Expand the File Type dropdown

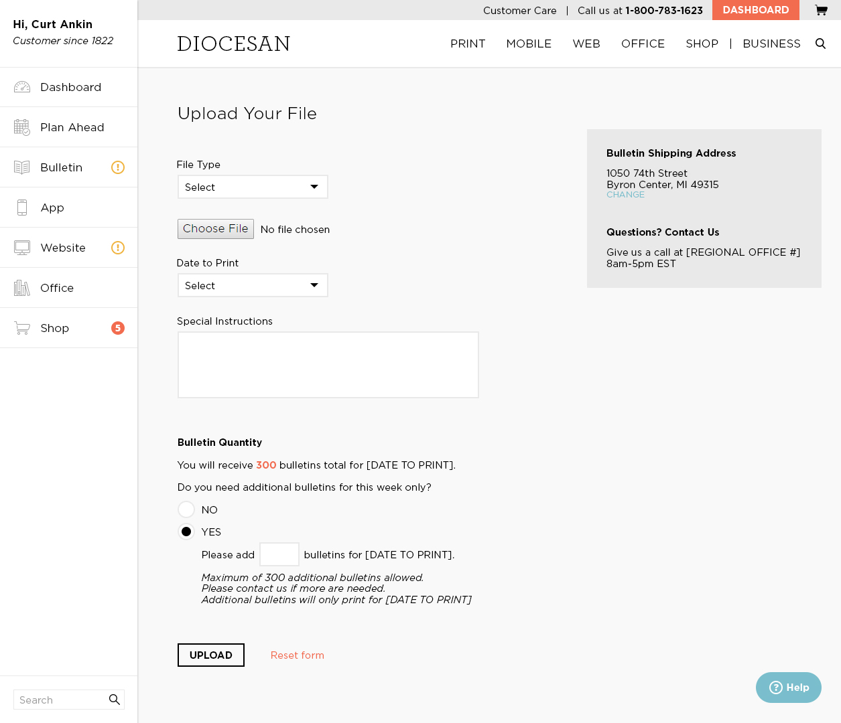(x=253, y=187)
